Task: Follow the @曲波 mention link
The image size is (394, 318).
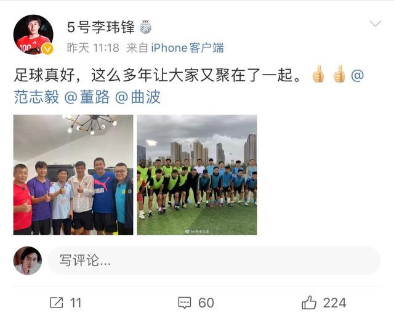Action: 138,97
